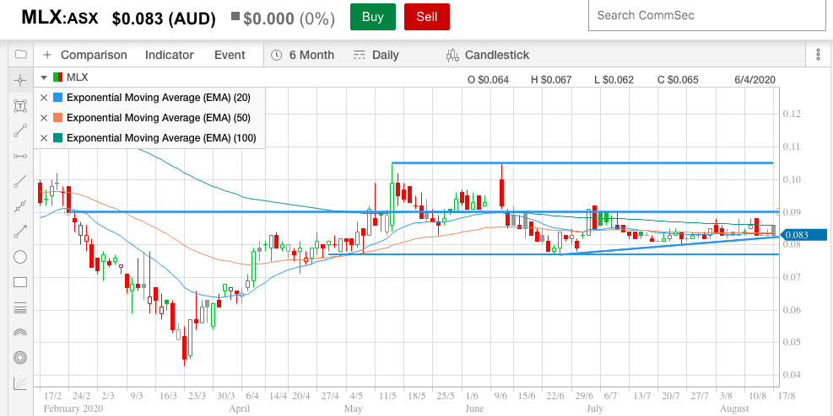Click the 'February 2020' axis label
This screenshot has height=416, width=833.
tap(73, 408)
